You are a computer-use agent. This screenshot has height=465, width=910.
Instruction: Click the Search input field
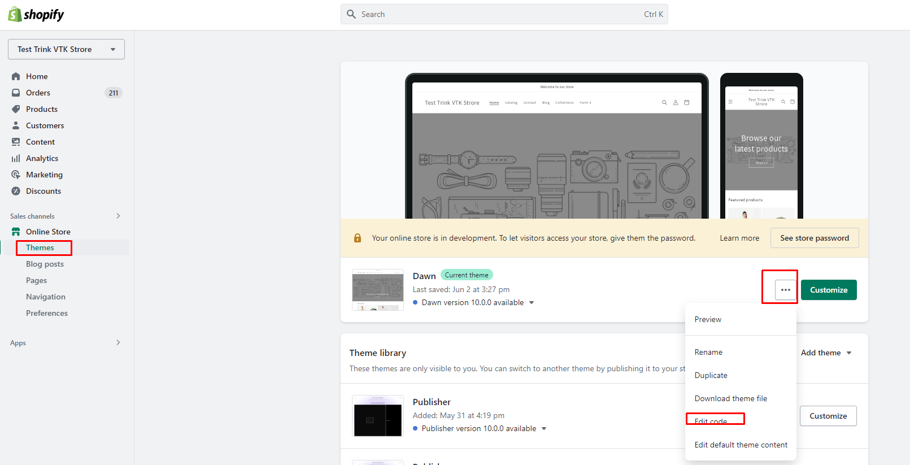(x=504, y=14)
